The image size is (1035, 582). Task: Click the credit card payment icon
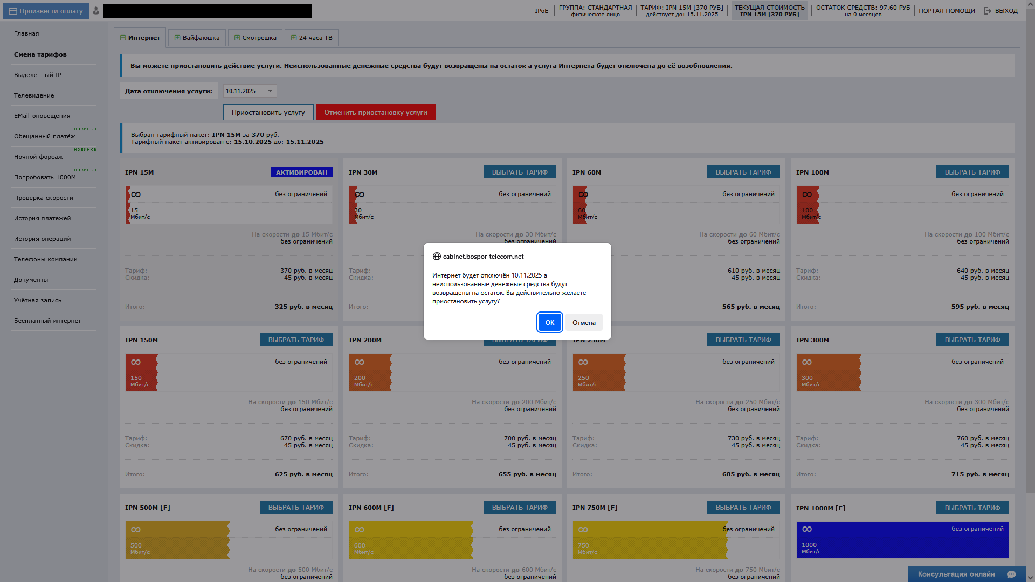[13, 11]
